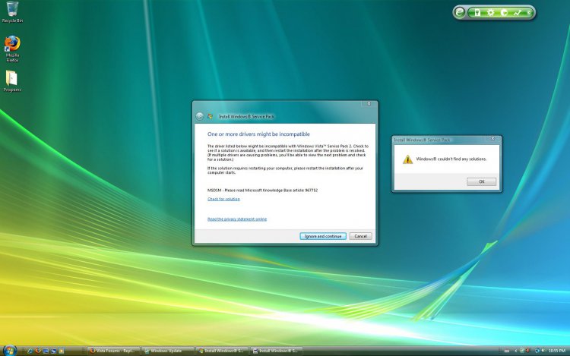
Task: Click the Windows flag icon in wizard title
Action: 210,116
